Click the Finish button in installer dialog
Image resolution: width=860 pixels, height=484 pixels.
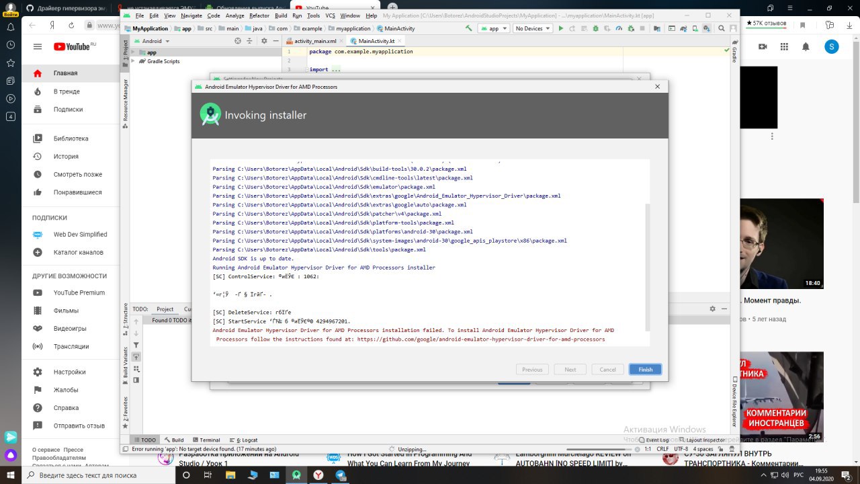[645, 369]
